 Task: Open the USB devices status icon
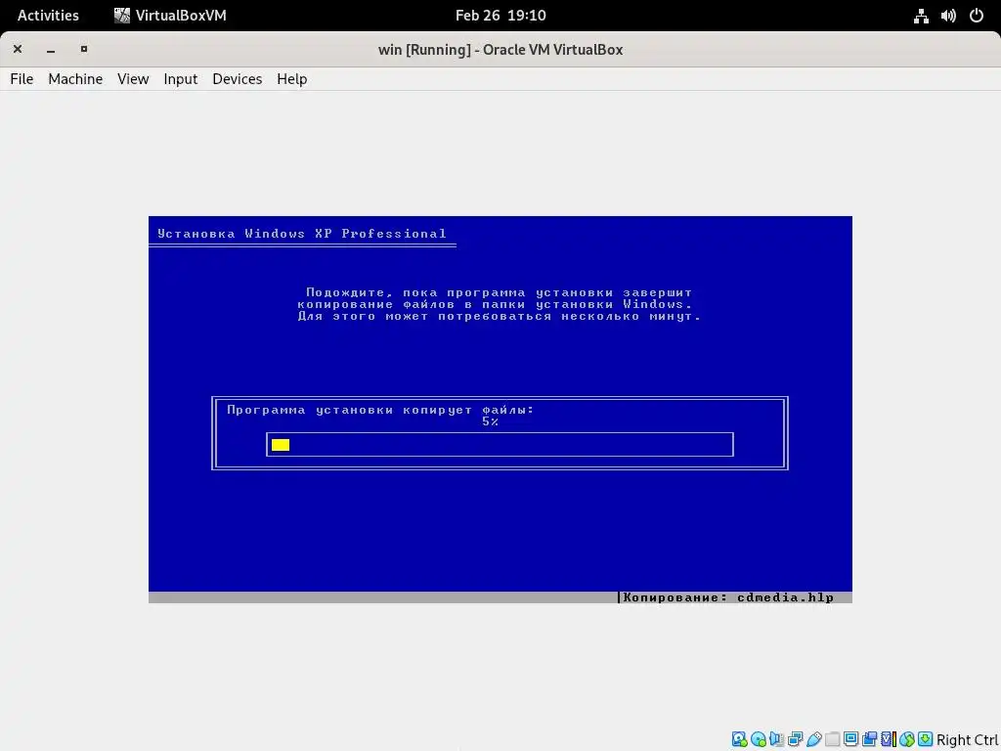coord(814,739)
